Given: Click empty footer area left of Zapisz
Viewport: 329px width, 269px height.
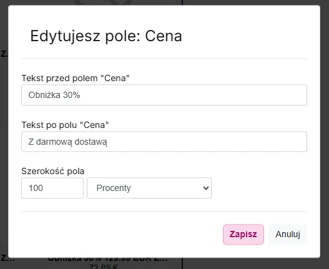Looking at the screenshot, I should (122, 235).
